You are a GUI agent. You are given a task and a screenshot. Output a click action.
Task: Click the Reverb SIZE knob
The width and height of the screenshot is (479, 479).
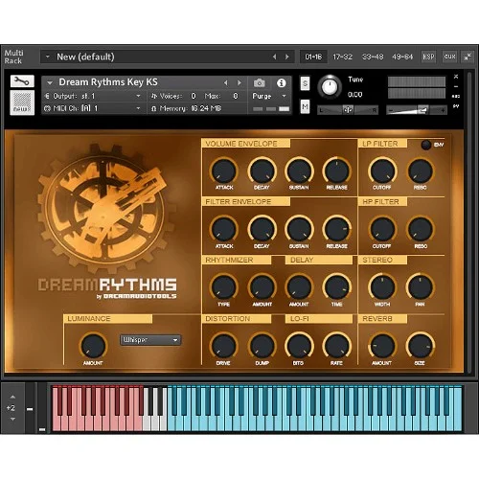[420, 346]
